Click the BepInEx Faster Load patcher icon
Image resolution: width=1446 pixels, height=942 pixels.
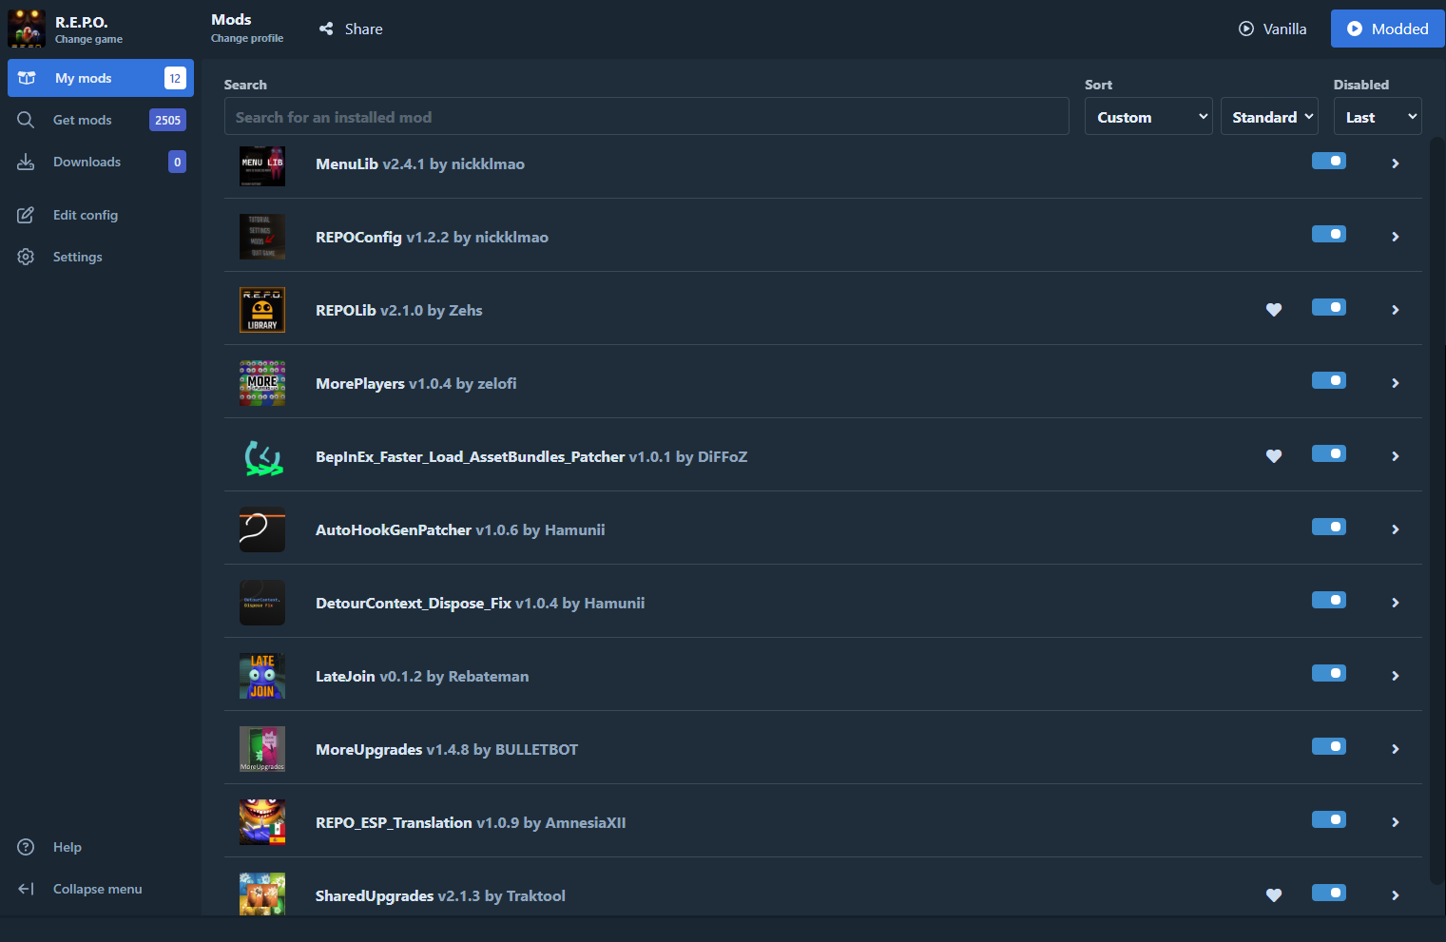(262, 456)
